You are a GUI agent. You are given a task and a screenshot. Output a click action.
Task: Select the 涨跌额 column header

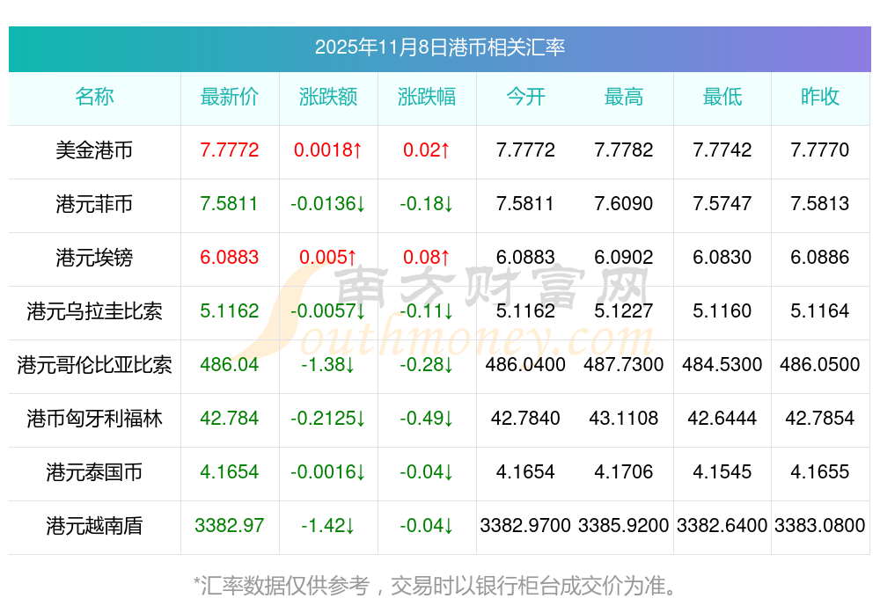[328, 97]
